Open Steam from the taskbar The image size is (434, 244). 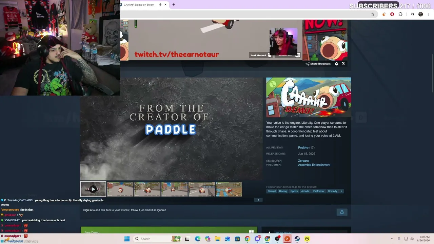pos(297,239)
